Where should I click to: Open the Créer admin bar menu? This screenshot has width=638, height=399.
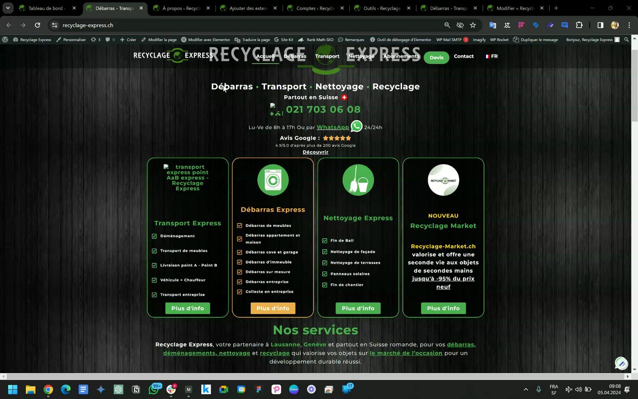(128, 39)
